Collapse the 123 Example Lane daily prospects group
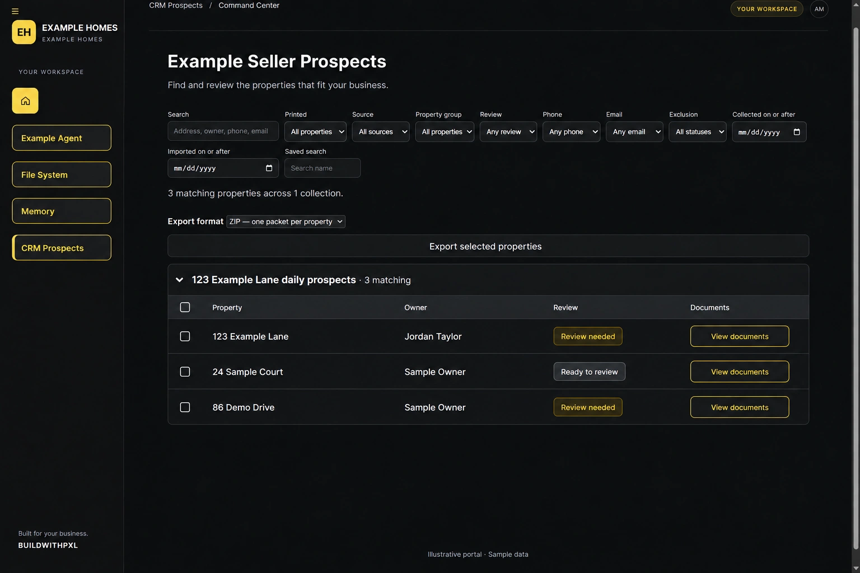 pos(179,280)
